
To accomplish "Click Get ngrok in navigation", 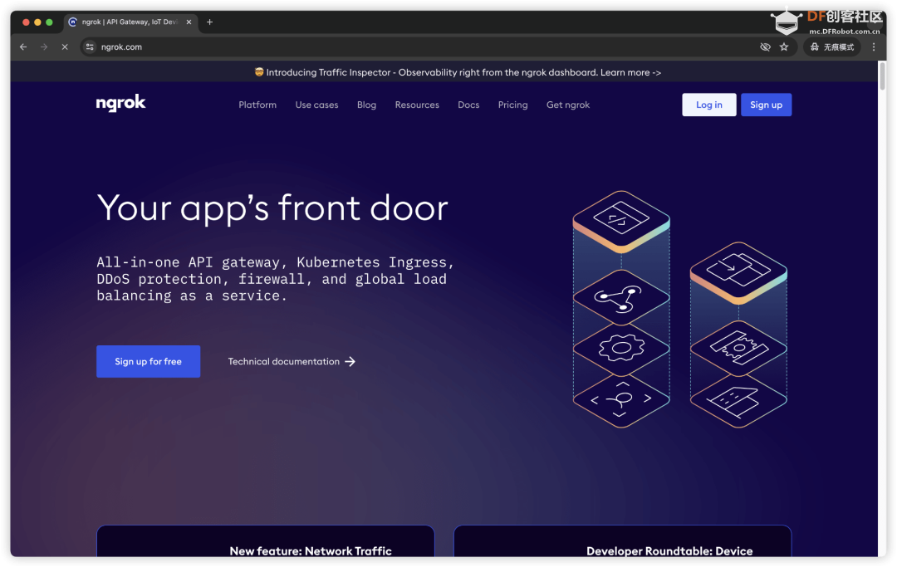I will click(x=568, y=105).
